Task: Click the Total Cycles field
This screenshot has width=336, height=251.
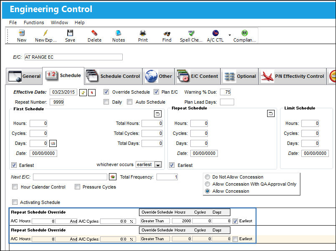Action: point(152,133)
